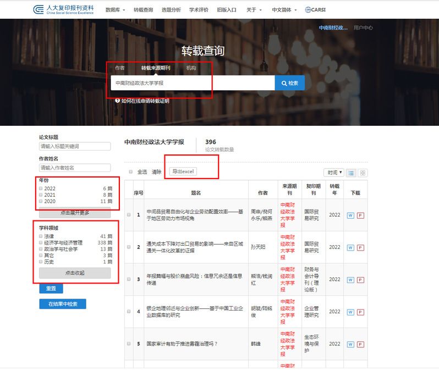Open the 时间 sort dropdown
Image resolution: width=439 pixels, height=371 pixels.
click(x=333, y=173)
